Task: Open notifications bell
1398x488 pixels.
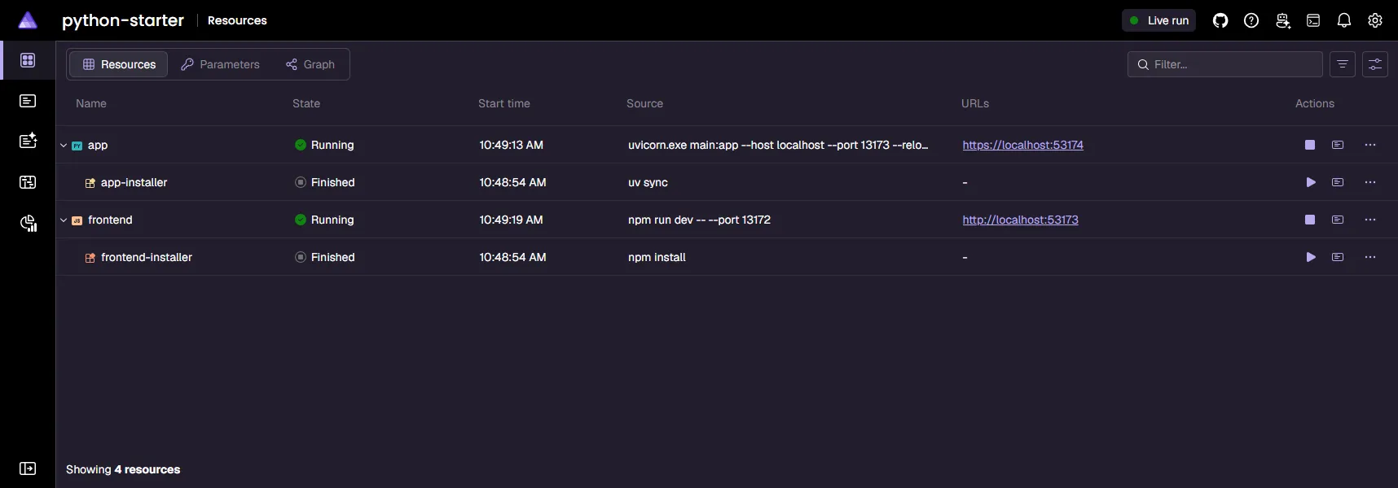Action: 1344,20
